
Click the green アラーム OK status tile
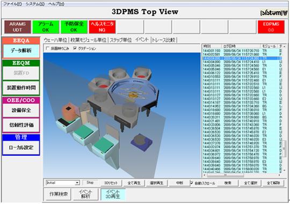pyautogui.click(x=46, y=27)
